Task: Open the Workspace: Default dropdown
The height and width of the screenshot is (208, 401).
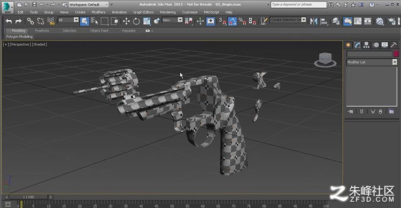Action: coord(88,5)
